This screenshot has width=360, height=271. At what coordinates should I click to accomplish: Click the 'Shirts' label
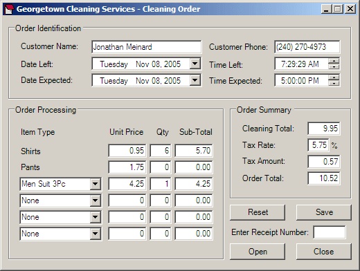coord(30,151)
